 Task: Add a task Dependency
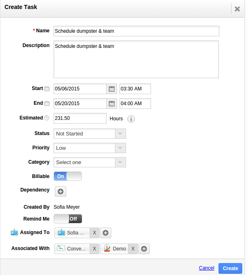pos(61,192)
